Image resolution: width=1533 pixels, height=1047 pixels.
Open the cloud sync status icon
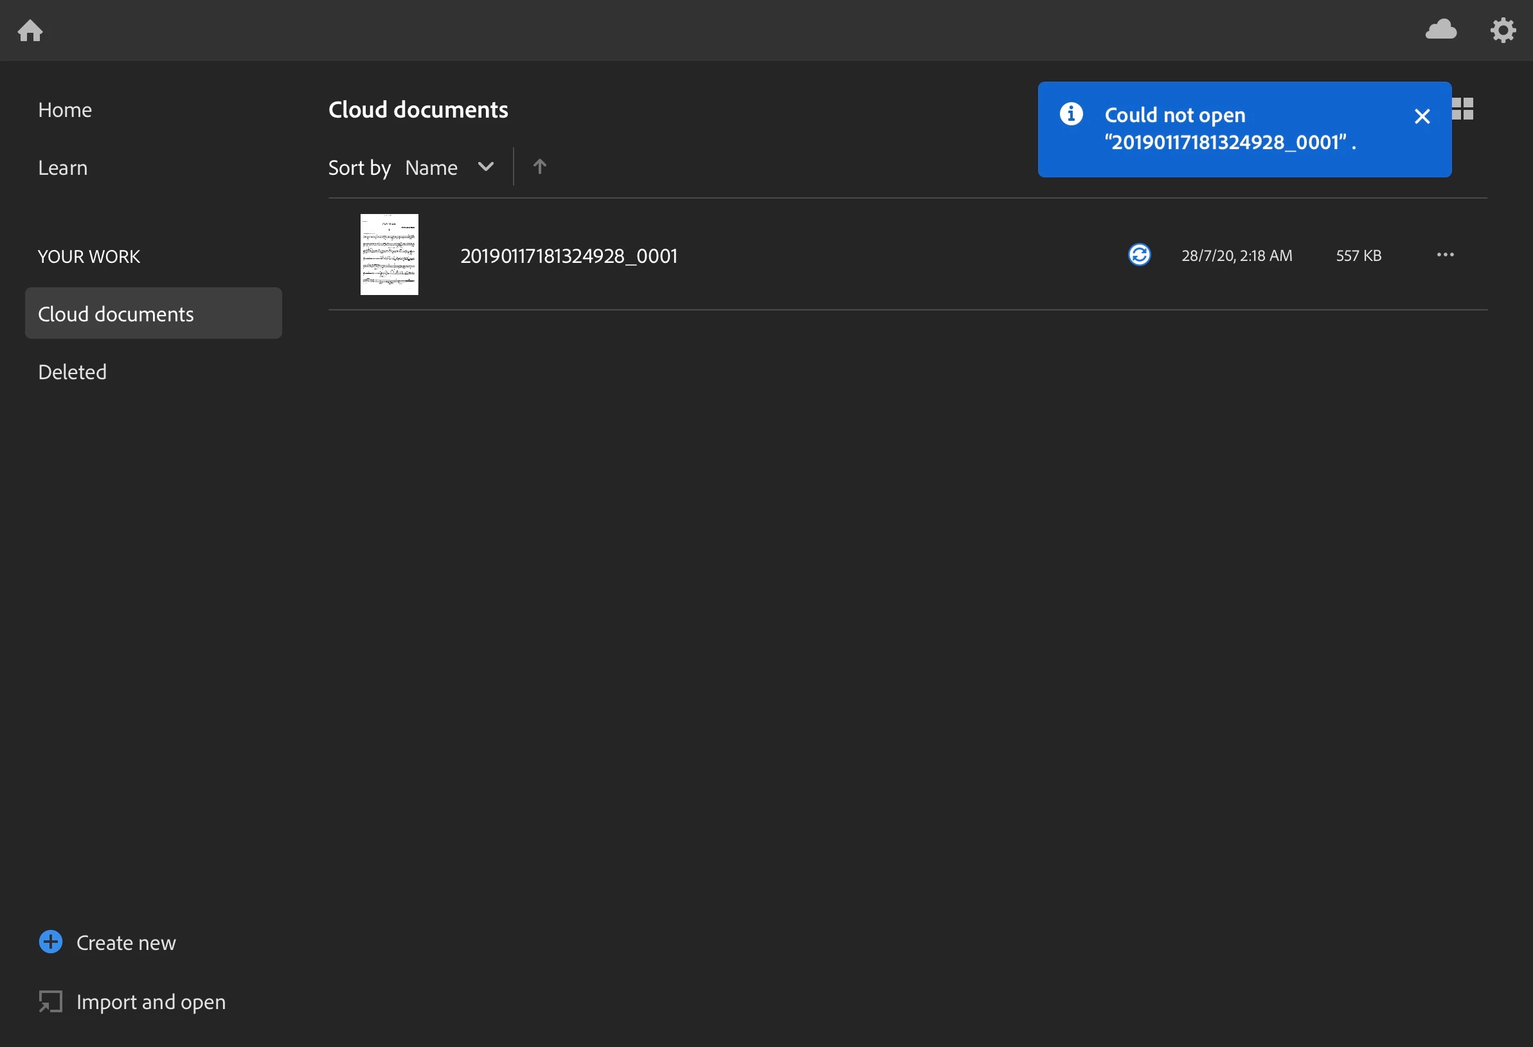pyautogui.click(x=1440, y=30)
